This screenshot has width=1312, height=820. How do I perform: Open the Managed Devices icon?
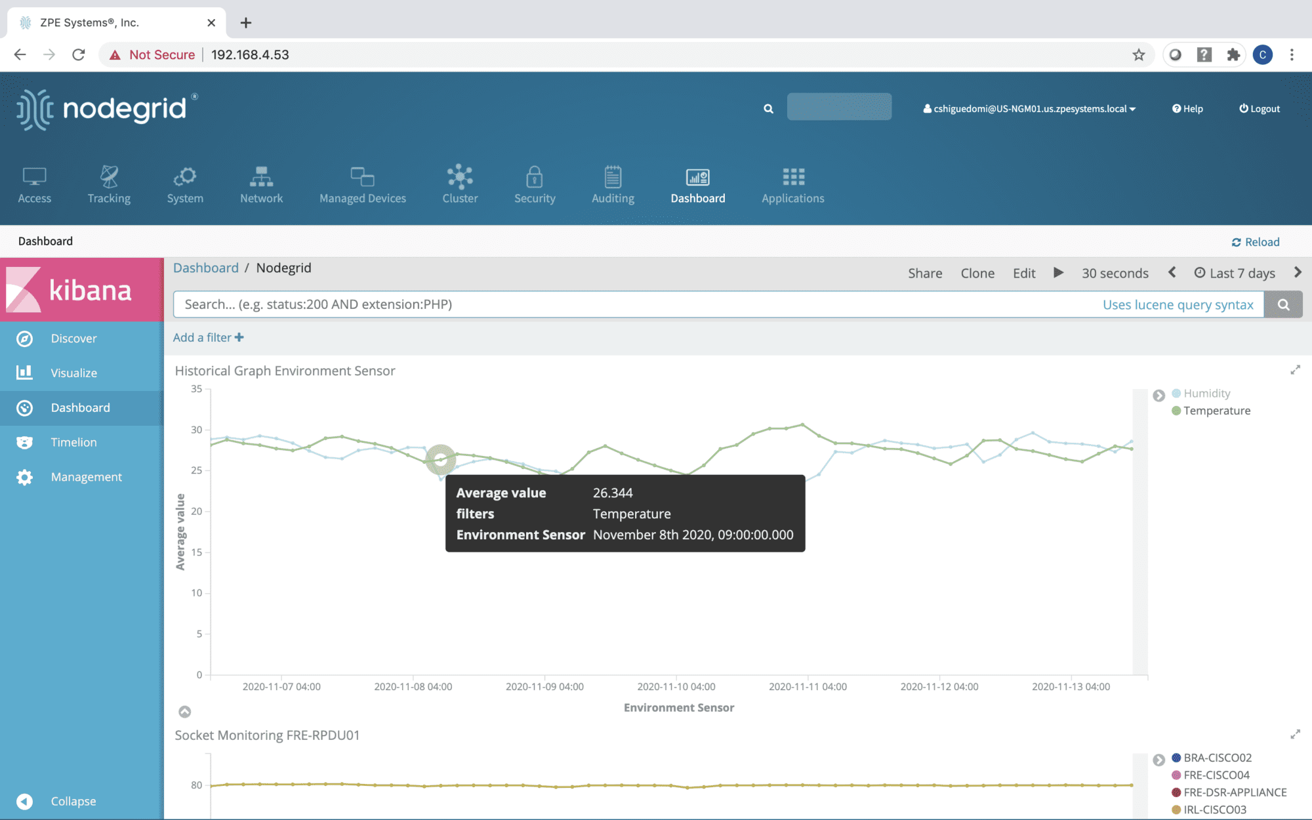click(362, 176)
